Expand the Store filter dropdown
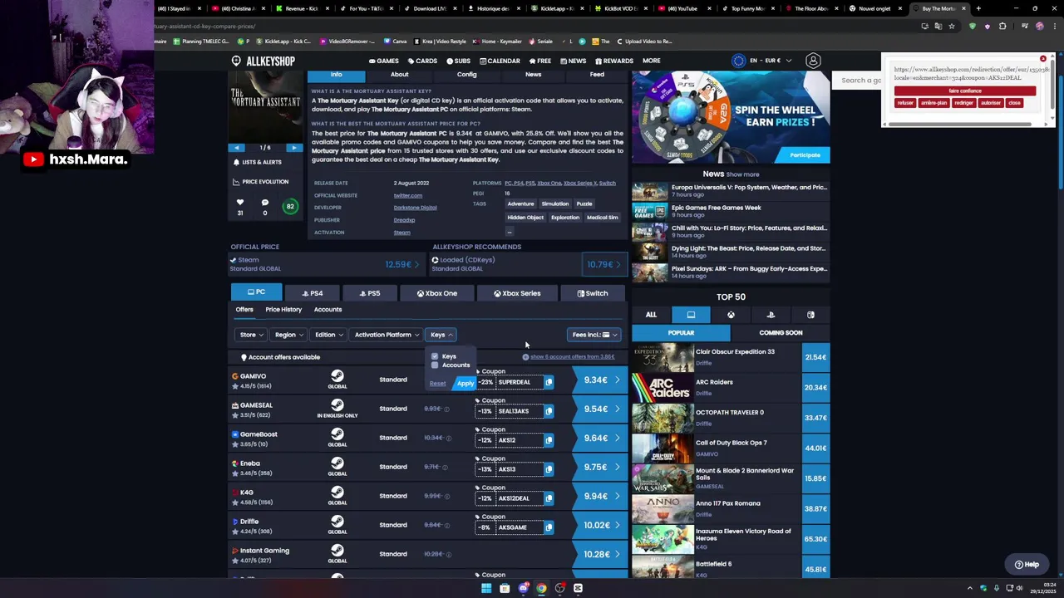Image resolution: width=1064 pixels, height=598 pixels. coord(252,335)
